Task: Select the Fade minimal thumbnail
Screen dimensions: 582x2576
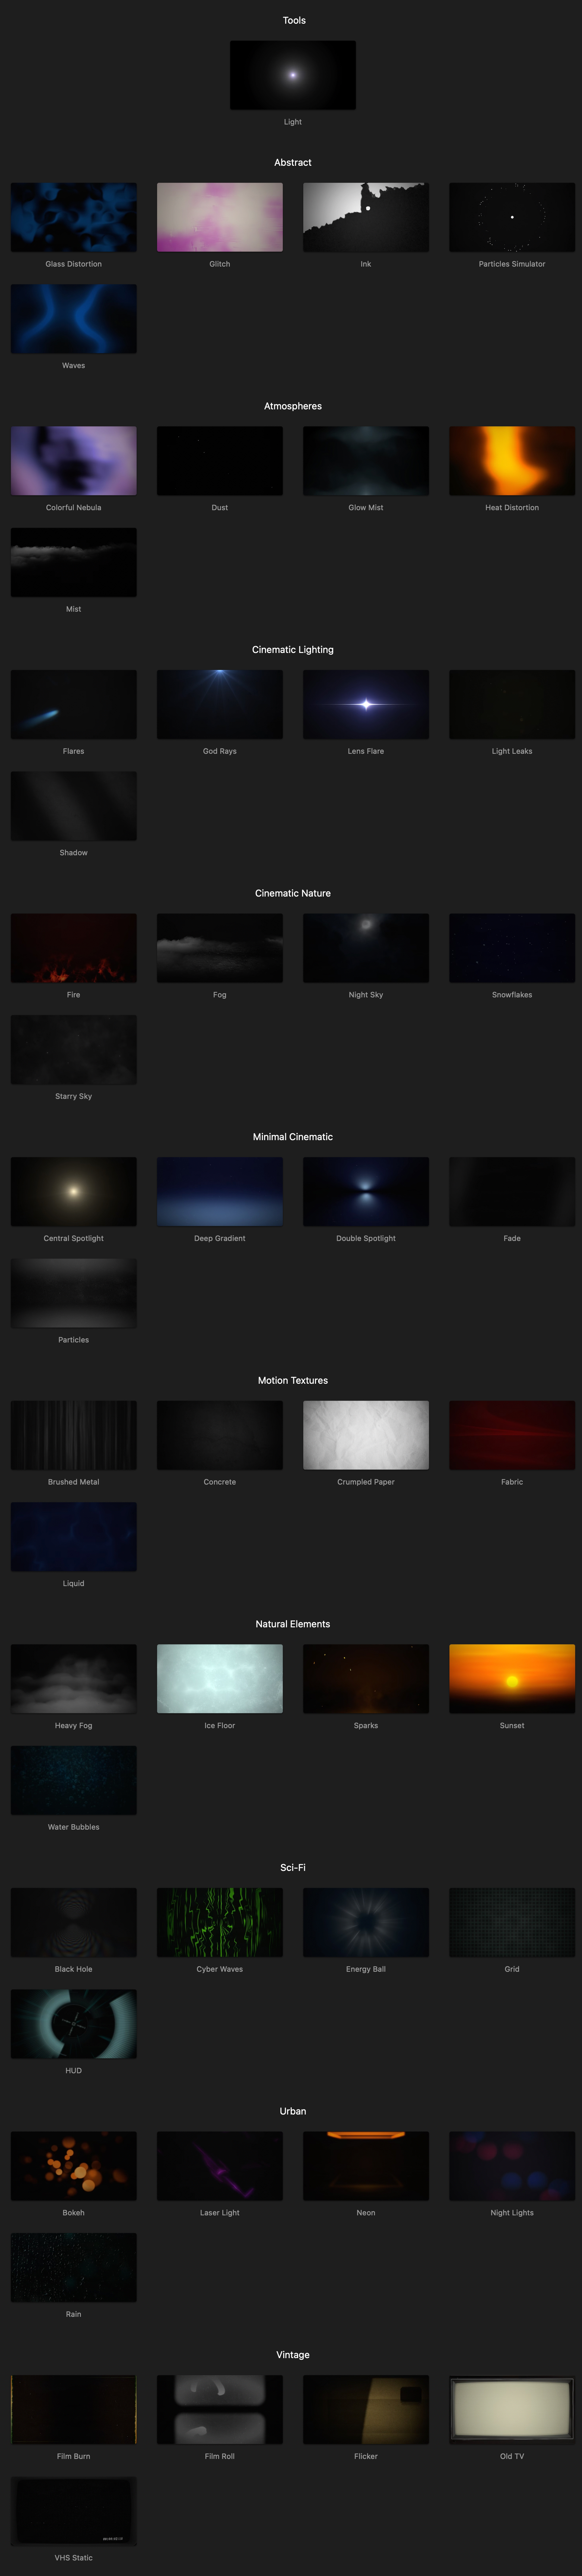Action: (x=512, y=1192)
